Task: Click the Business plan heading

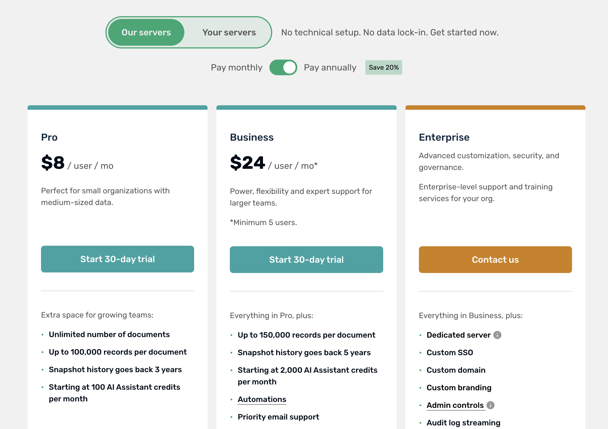Action: pyautogui.click(x=252, y=137)
